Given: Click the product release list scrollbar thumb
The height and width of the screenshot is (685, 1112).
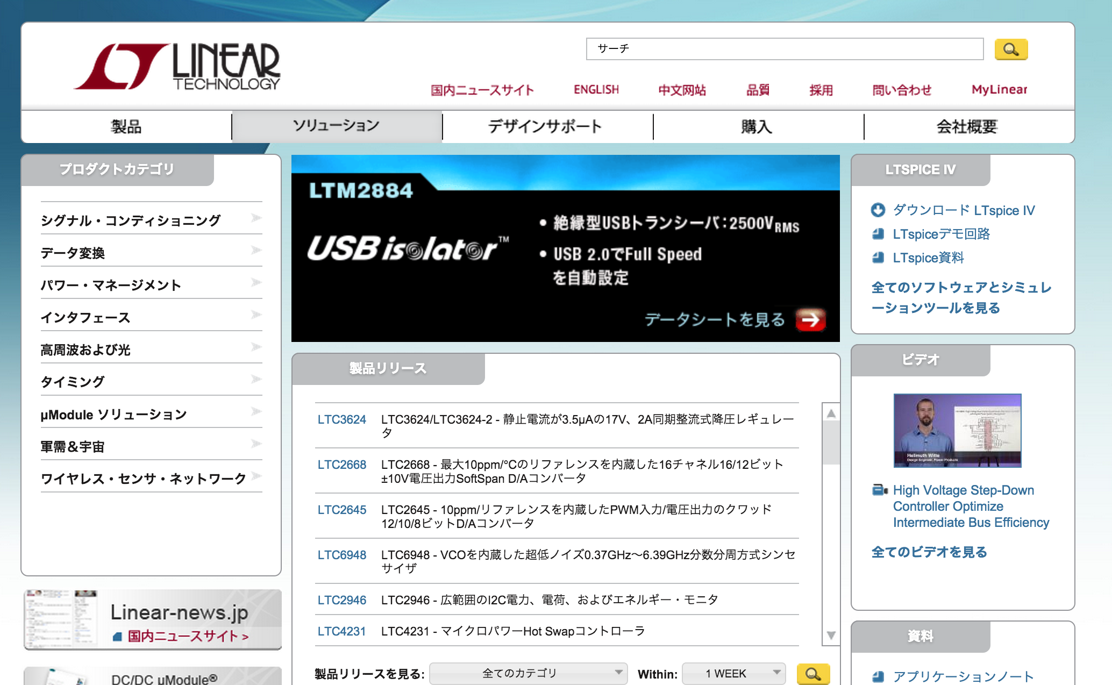Looking at the screenshot, I should coord(831,443).
